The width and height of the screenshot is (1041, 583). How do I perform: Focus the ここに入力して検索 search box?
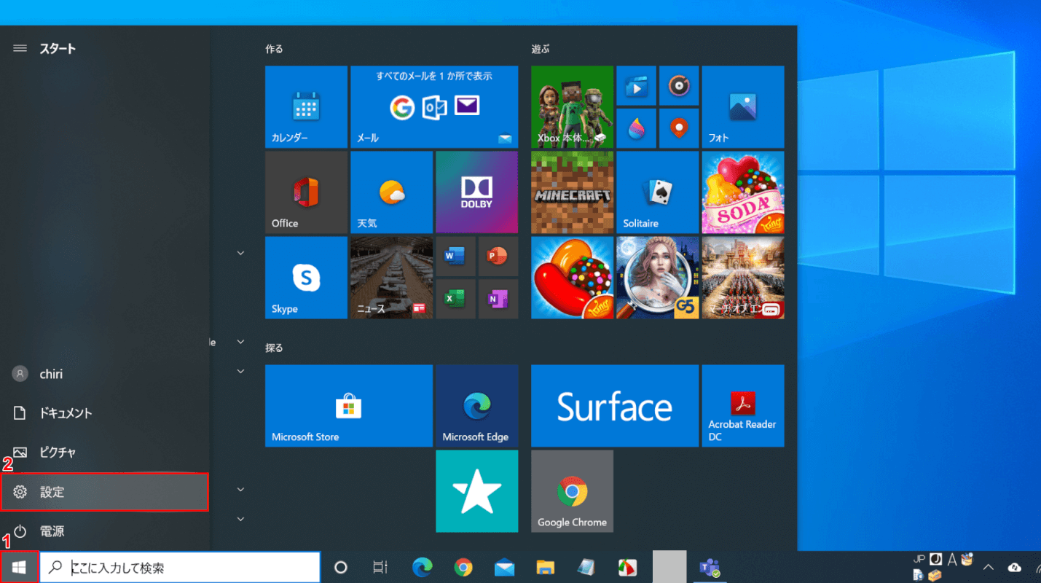tap(180, 567)
